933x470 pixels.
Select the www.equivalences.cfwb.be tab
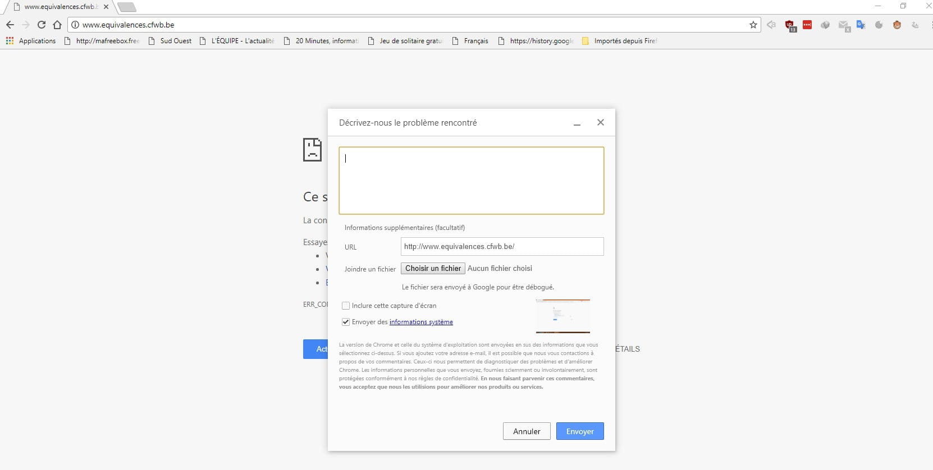(59, 7)
